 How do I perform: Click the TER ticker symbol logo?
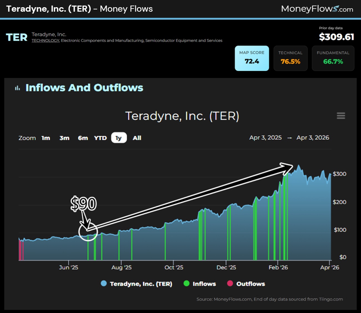click(17, 37)
